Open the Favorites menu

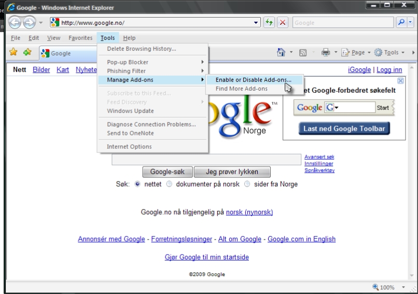[80, 38]
